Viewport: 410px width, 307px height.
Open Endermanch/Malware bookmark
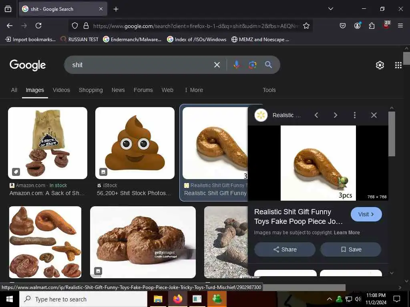132,40
